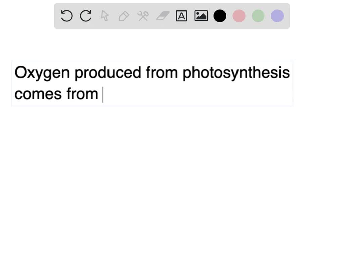The image size is (344, 275).
Task: Choose the green ink swatch
Action: 258,15
